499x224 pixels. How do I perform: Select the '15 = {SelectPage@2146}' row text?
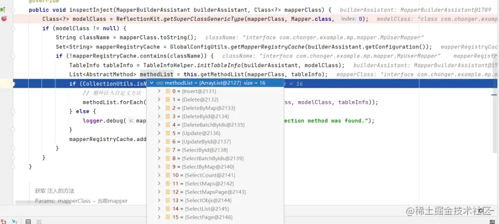click(202, 217)
